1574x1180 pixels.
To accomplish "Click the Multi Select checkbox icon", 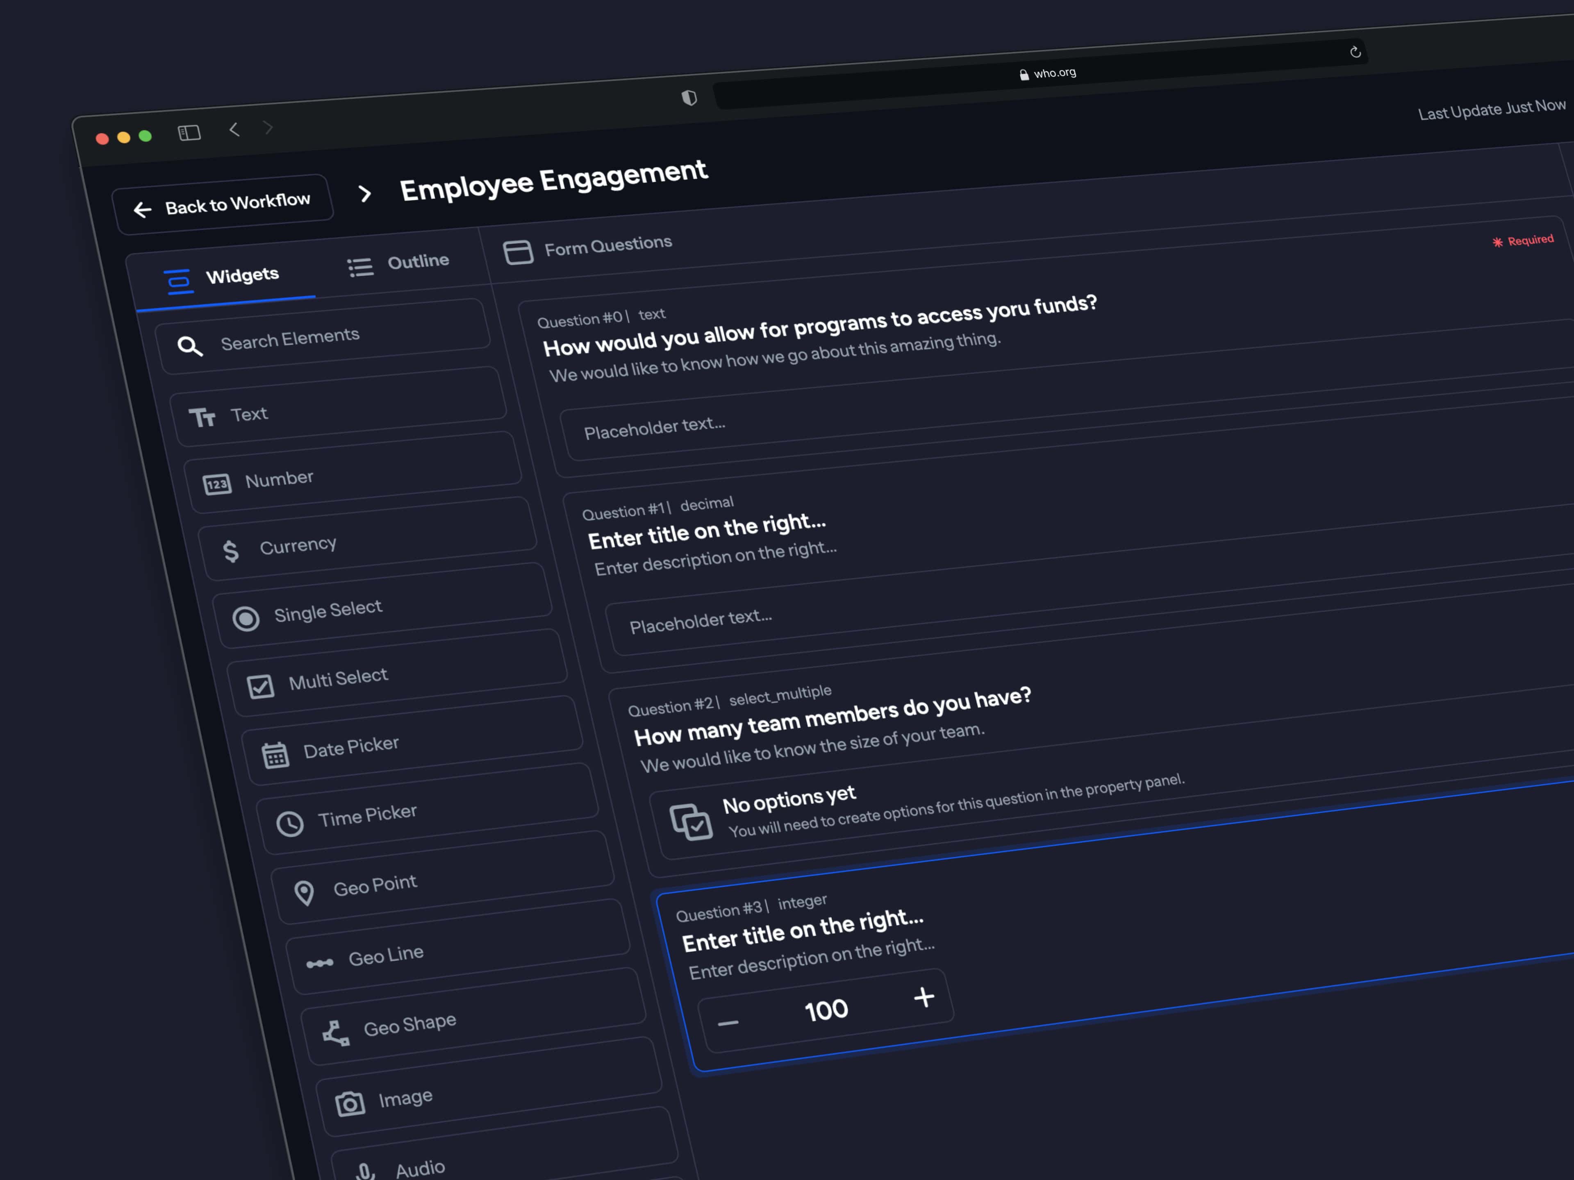I will (260, 686).
